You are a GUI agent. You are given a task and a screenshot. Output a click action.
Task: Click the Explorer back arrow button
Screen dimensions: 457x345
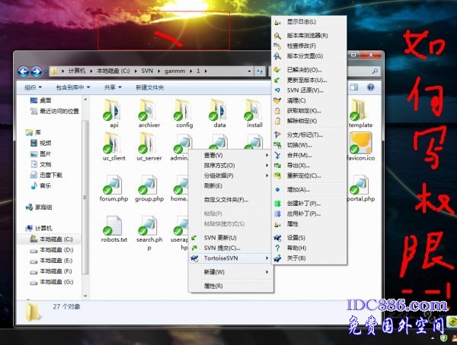click(x=24, y=71)
